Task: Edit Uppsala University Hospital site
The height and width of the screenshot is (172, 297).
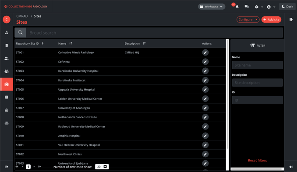Action: pyautogui.click(x=205, y=89)
